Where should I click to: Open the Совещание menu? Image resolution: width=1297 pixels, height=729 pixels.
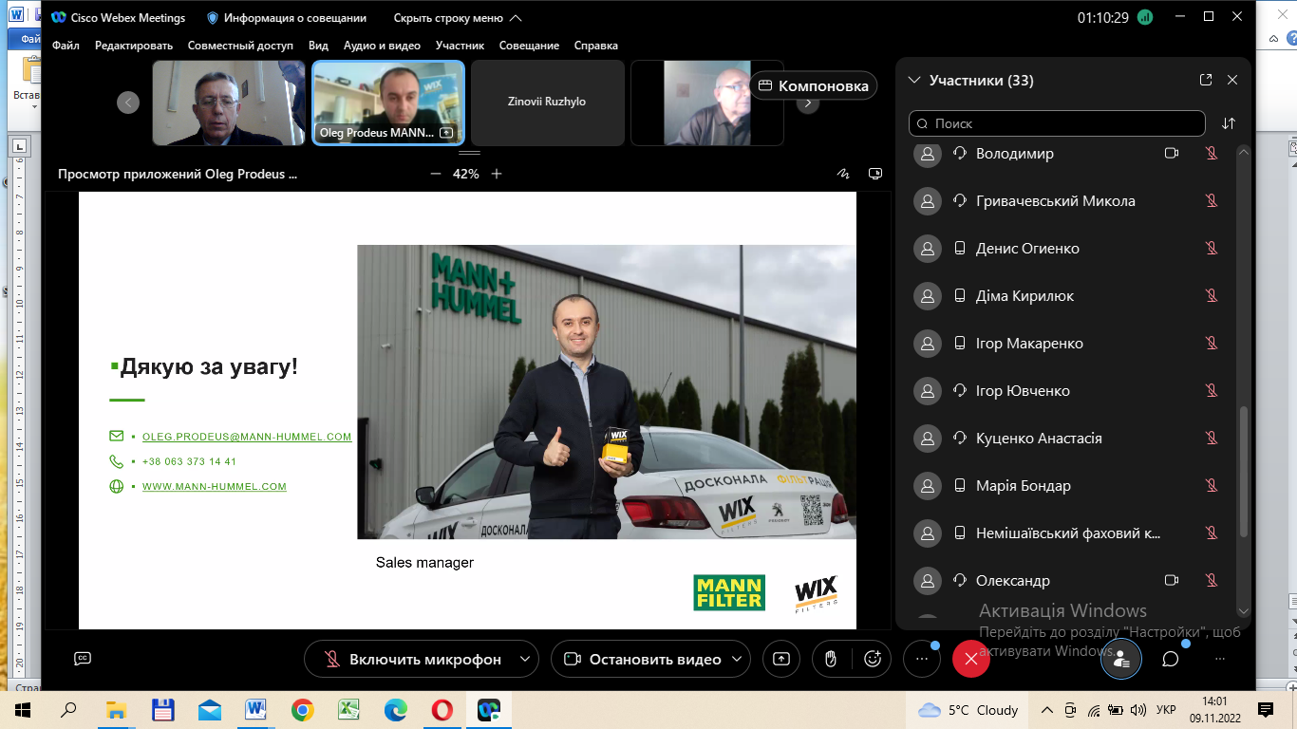pos(529,46)
